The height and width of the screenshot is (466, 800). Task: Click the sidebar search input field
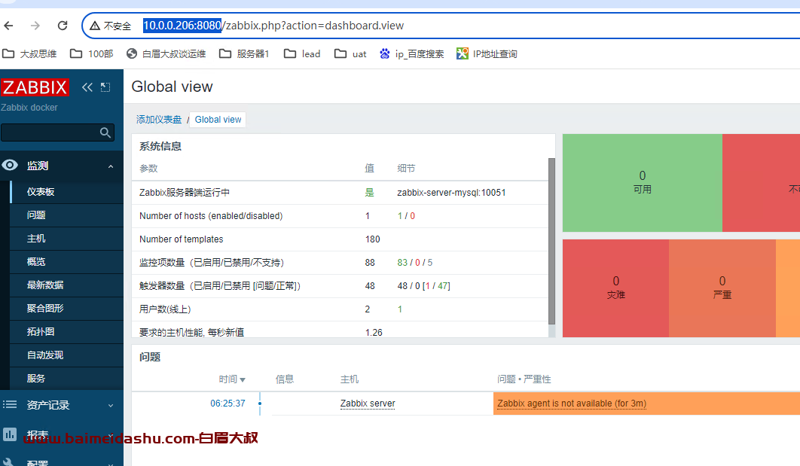click(x=50, y=132)
